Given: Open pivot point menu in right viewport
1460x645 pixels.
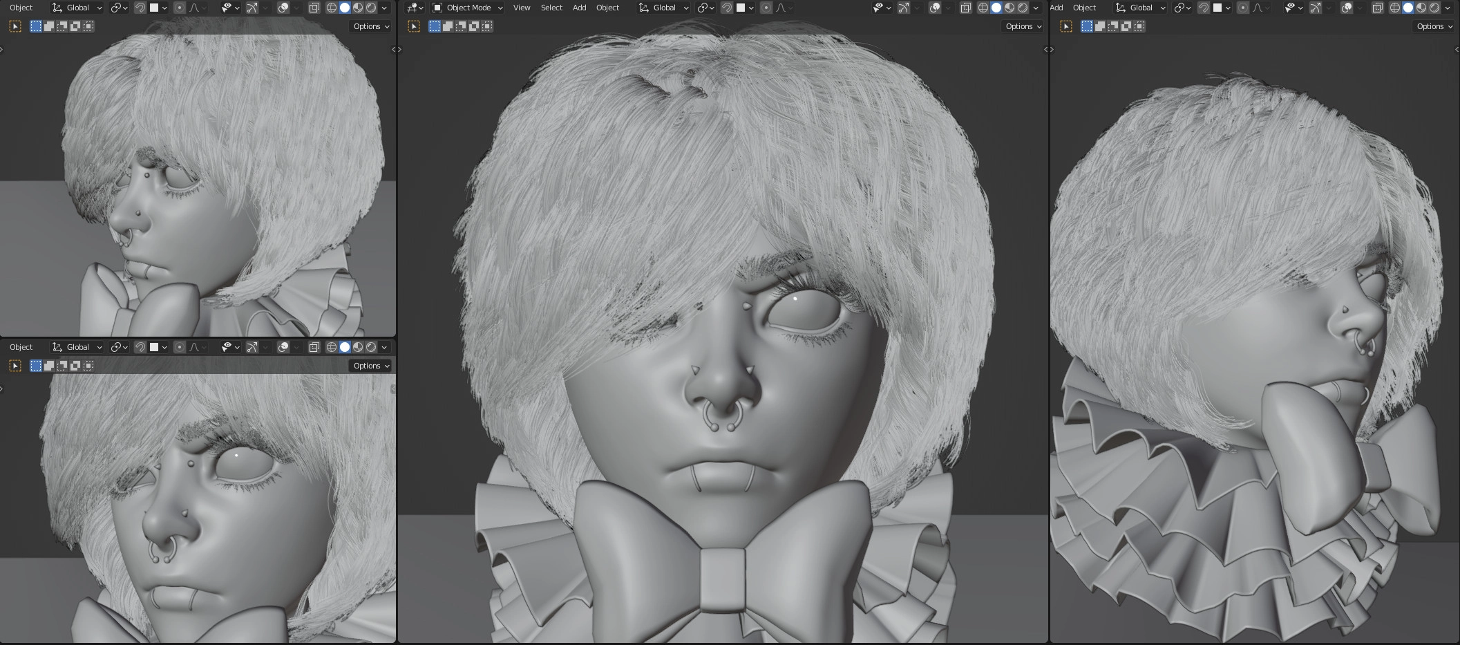Looking at the screenshot, I should click(1182, 8).
